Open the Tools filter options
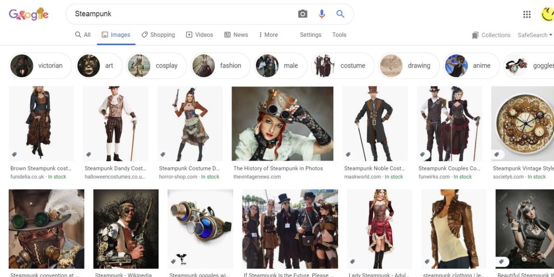This screenshot has width=554, height=277. coord(339,35)
